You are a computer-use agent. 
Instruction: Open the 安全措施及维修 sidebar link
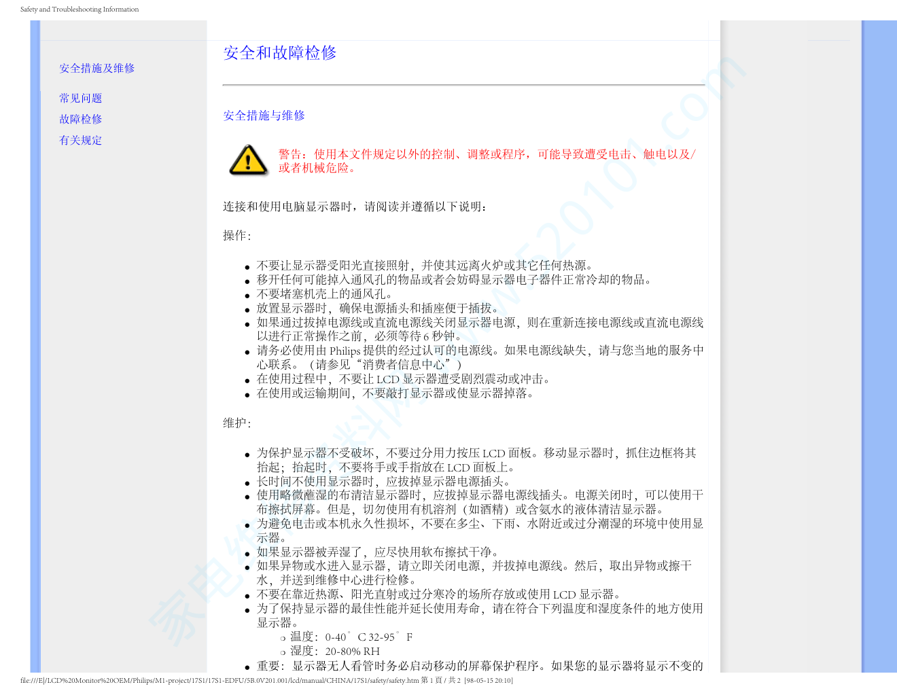(96, 68)
